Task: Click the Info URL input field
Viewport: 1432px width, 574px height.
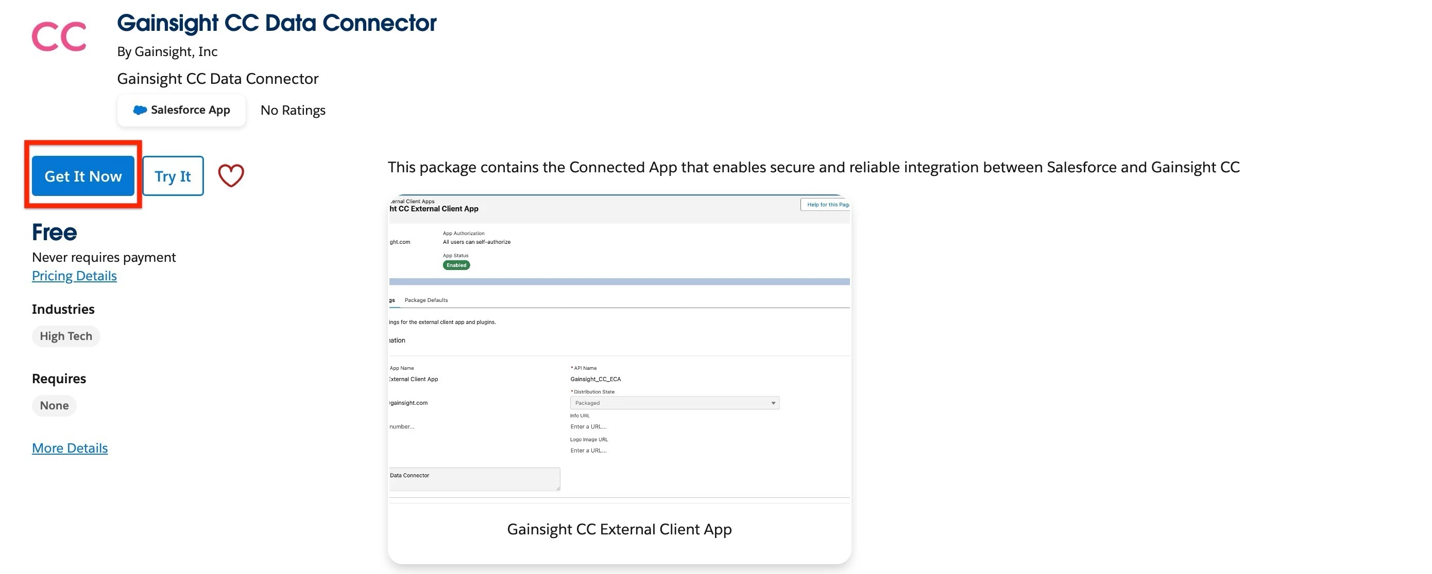Action: (588, 427)
